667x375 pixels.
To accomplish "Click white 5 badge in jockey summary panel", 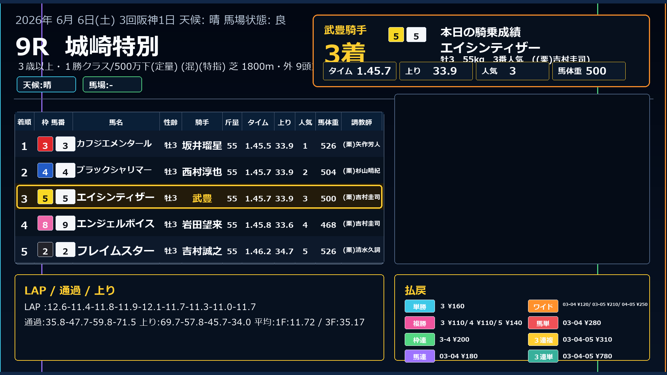I will [x=416, y=35].
